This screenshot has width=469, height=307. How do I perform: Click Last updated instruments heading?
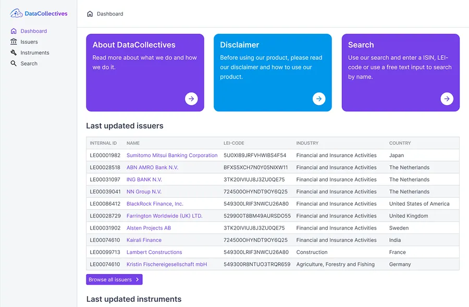(134, 299)
